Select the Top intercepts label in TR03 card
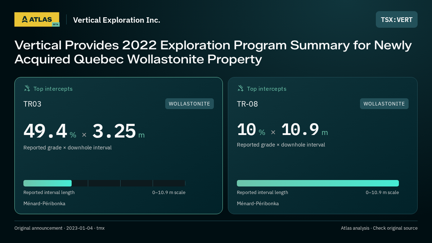Screen dimensions: 432x243 (53, 89)
